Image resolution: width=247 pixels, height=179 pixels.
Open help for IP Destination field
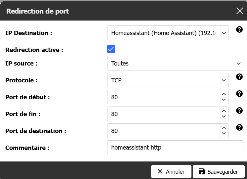point(239,29)
